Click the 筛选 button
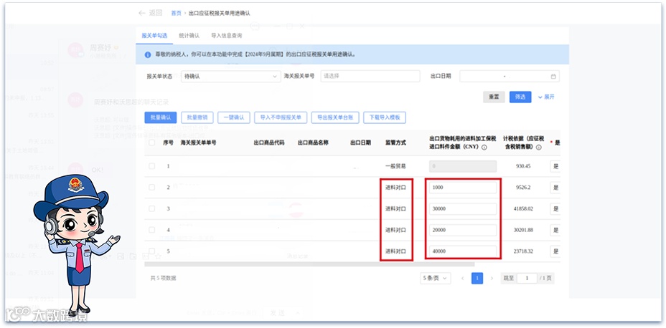666x328 pixels. tap(520, 97)
